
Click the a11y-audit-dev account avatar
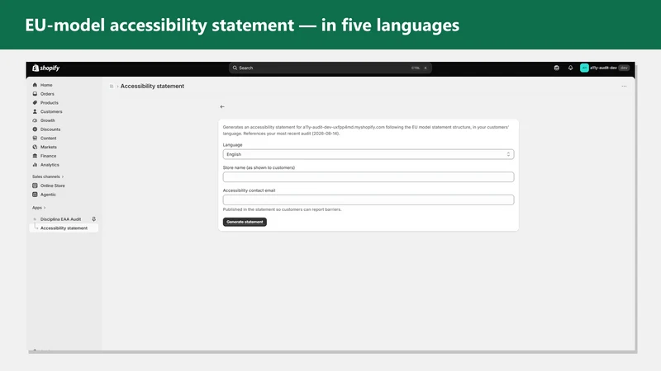click(584, 68)
